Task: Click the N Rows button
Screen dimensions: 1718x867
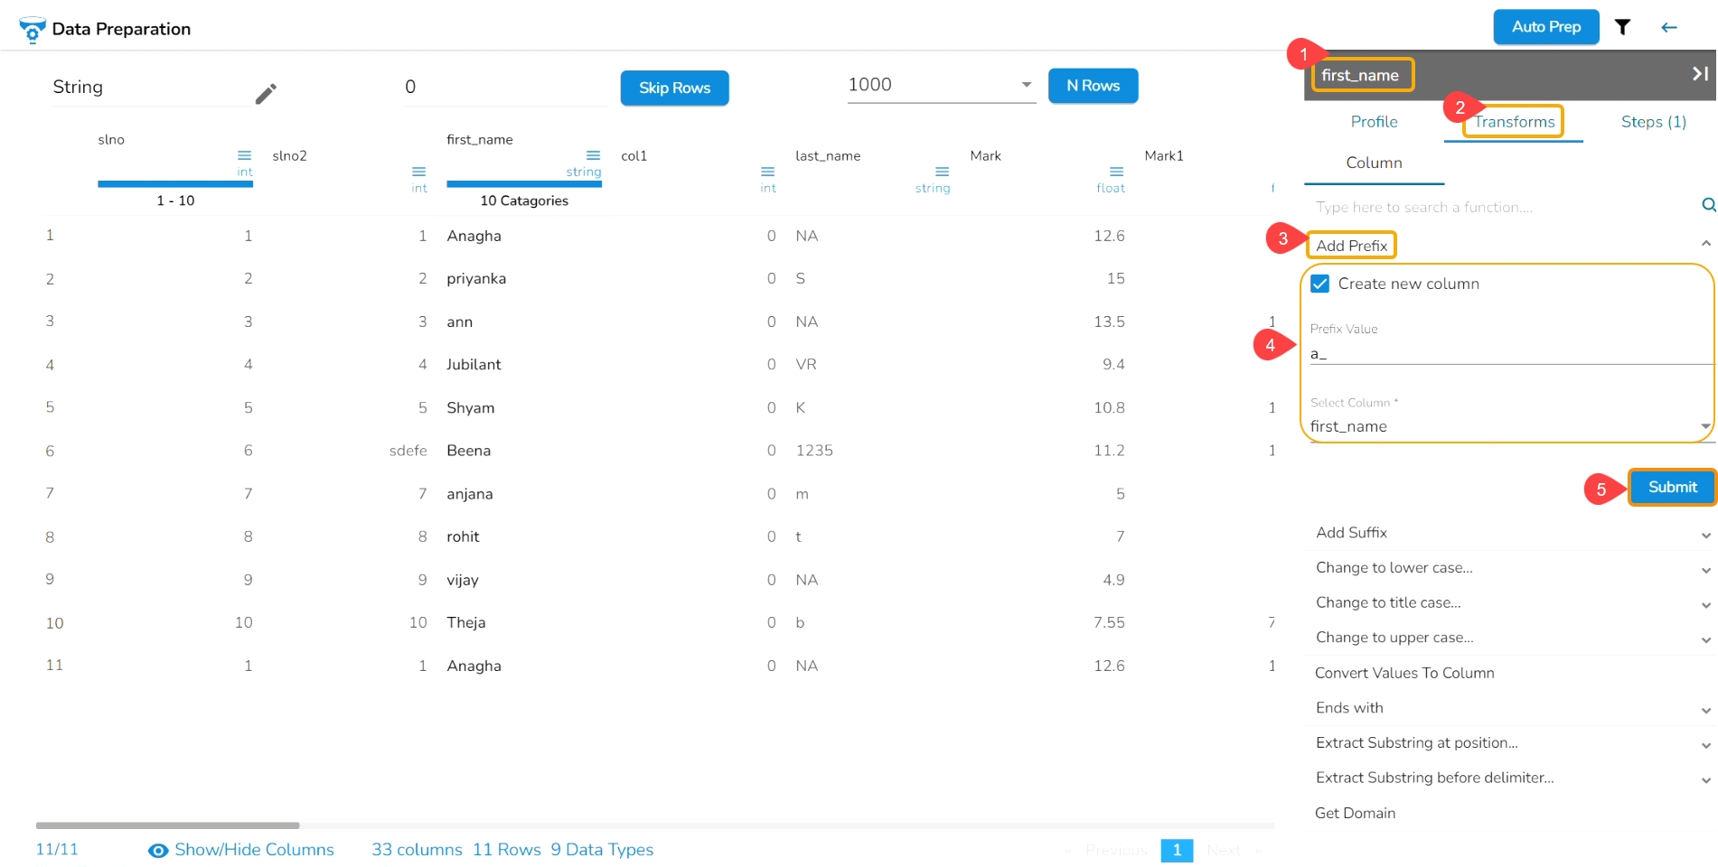Action: (1093, 86)
